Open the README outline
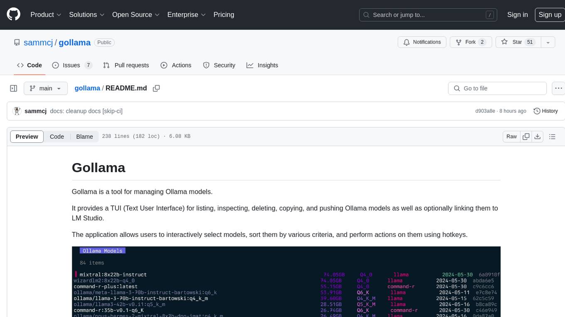The image size is (565, 317). (552, 137)
